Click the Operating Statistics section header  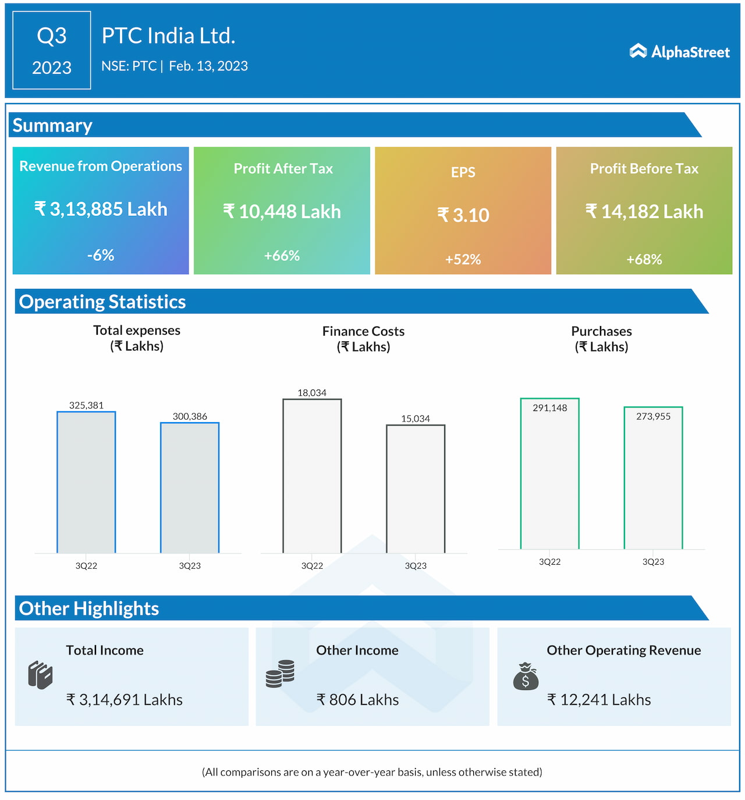102,302
